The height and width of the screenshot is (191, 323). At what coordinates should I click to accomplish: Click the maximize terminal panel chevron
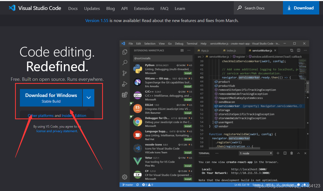(298, 153)
